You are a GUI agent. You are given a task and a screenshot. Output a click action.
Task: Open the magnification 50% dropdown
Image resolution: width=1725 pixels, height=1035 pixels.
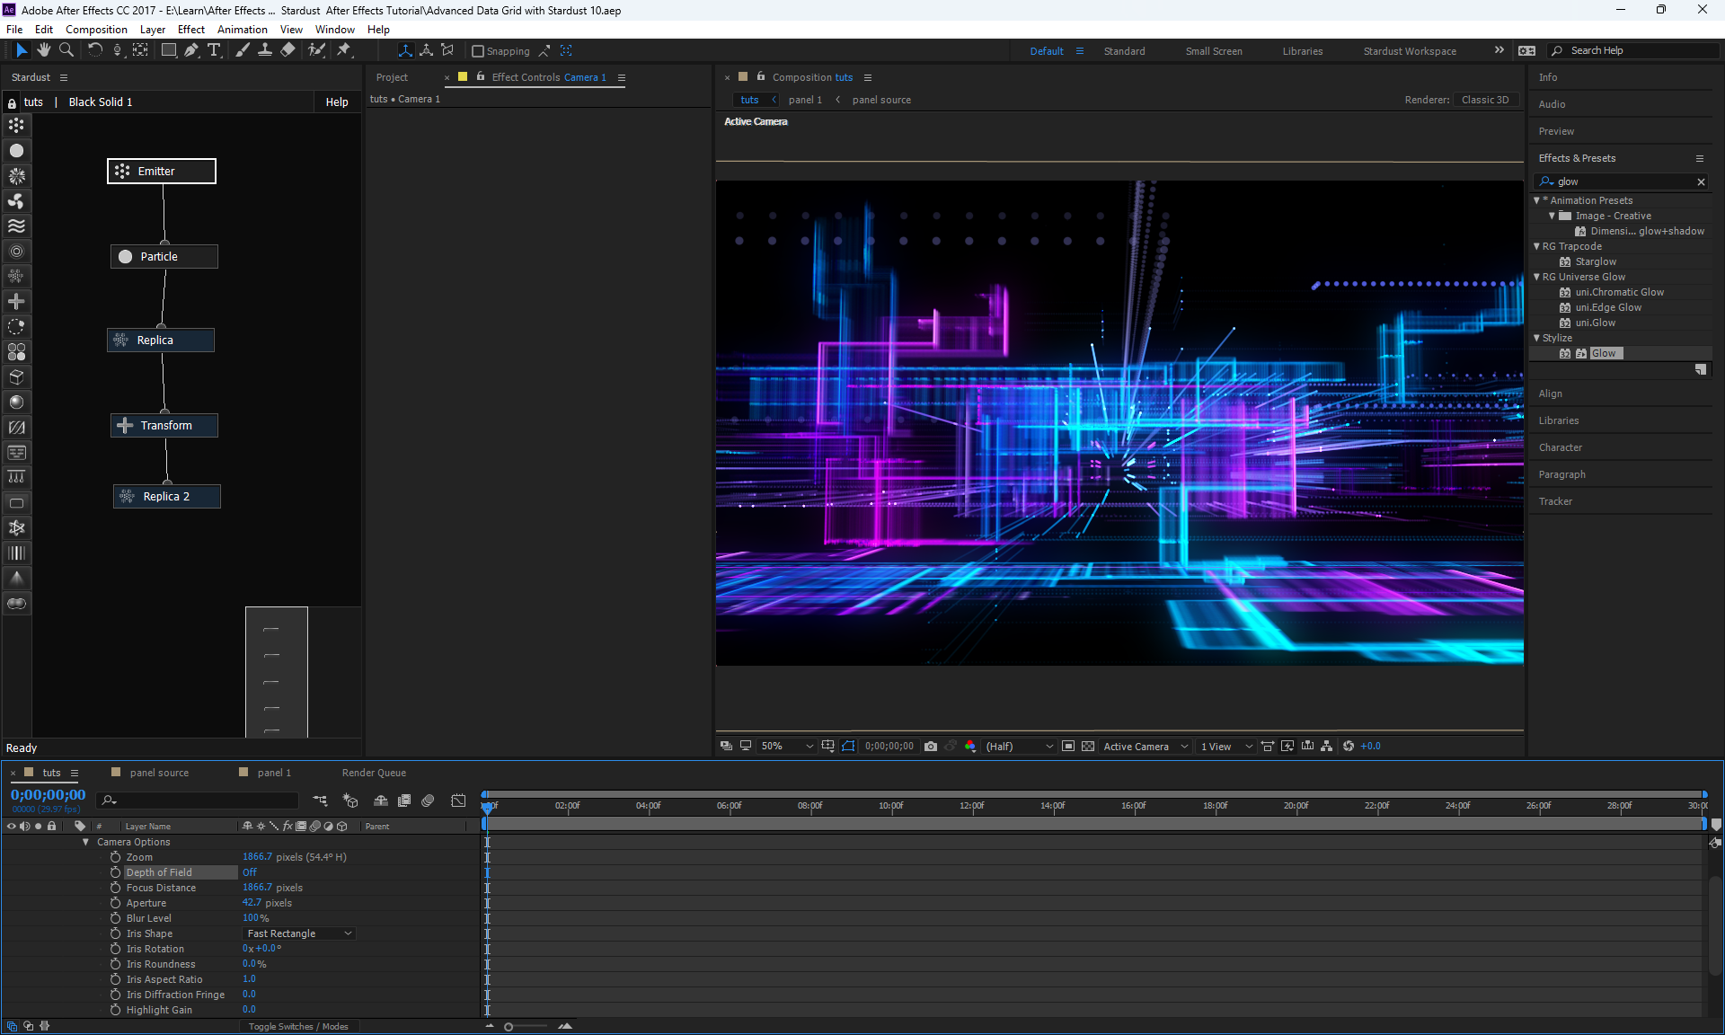coord(787,746)
